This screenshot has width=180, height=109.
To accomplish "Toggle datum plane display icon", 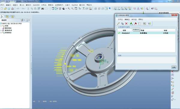I will click(115, 9).
